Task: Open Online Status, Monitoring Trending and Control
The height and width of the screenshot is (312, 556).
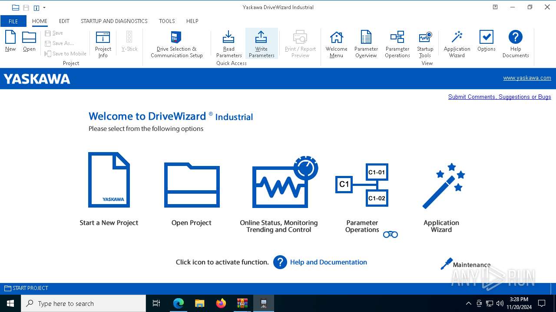Action: 285,182
